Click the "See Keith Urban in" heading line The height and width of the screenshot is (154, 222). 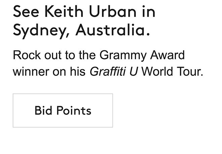click(x=84, y=12)
